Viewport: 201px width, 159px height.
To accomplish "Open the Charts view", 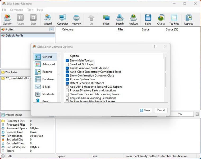I will coord(161,20).
